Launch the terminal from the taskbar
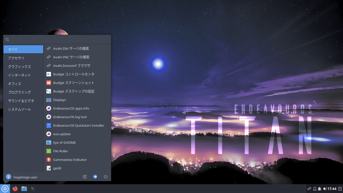Screen dimensions: 343x193 pyautogui.click(x=33, y=188)
